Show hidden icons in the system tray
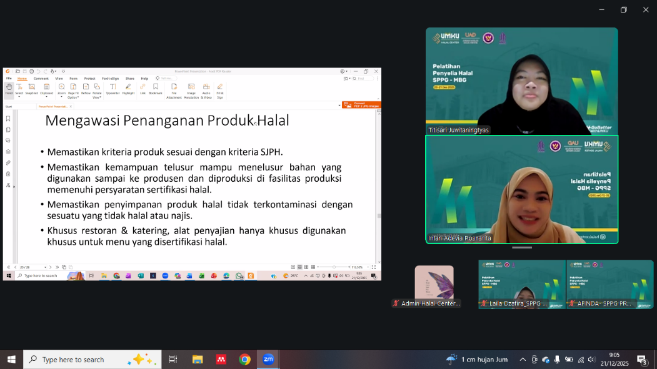This screenshot has width=657, height=369. click(523, 360)
